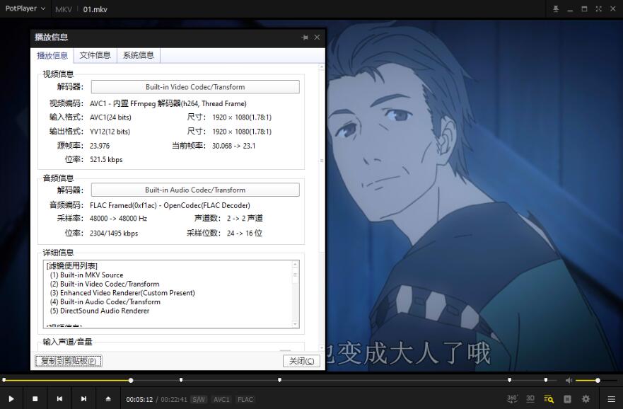Toggle 3D video mode
Image resolution: width=623 pixels, height=409 pixels.
(530, 399)
